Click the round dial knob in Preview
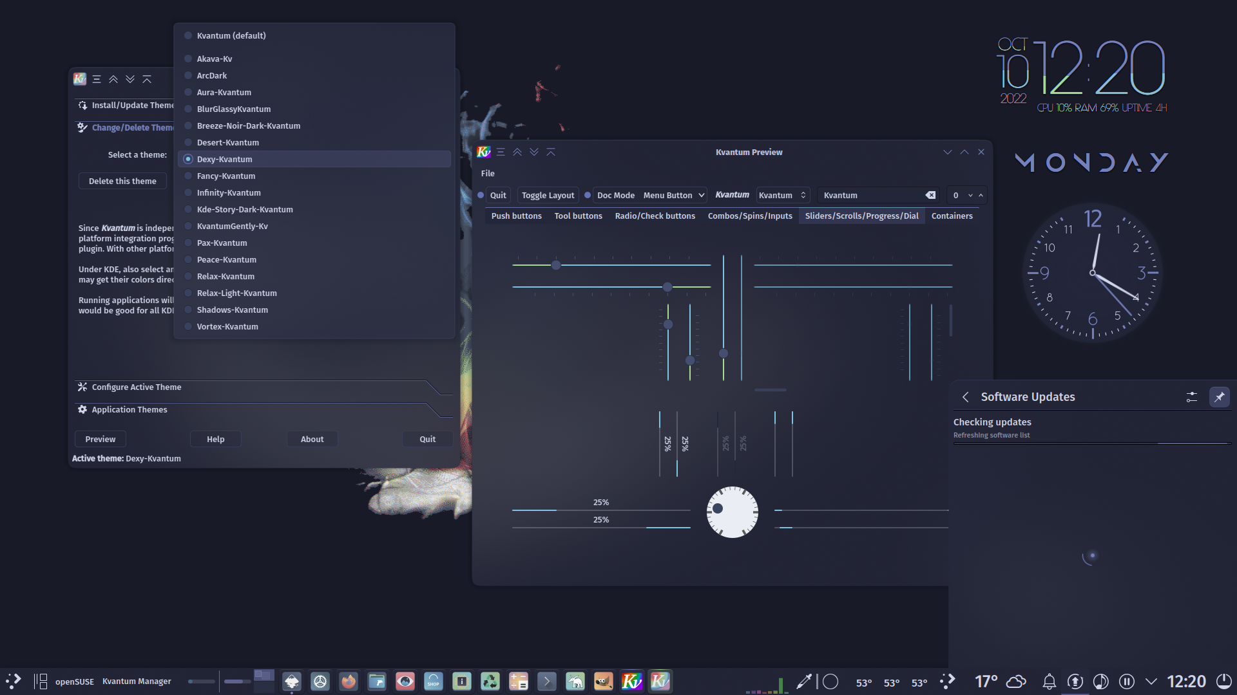Viewport: 1237px width, 695px height. (732, 512)
